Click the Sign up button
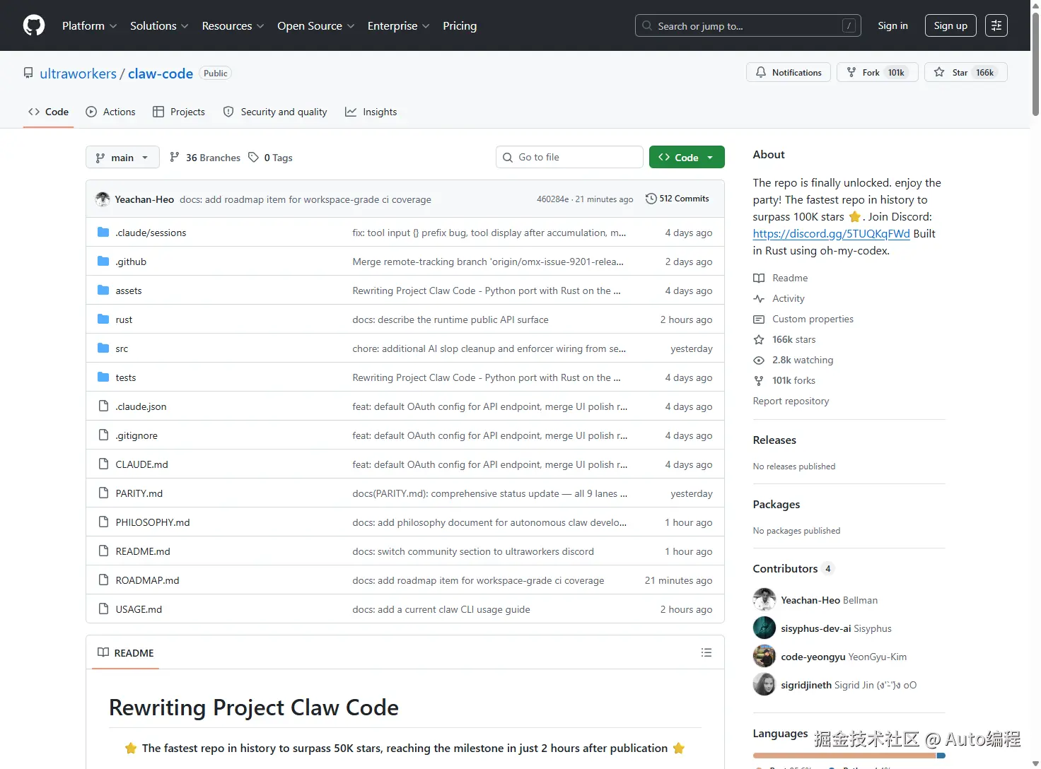 click(x=950, y=25)
